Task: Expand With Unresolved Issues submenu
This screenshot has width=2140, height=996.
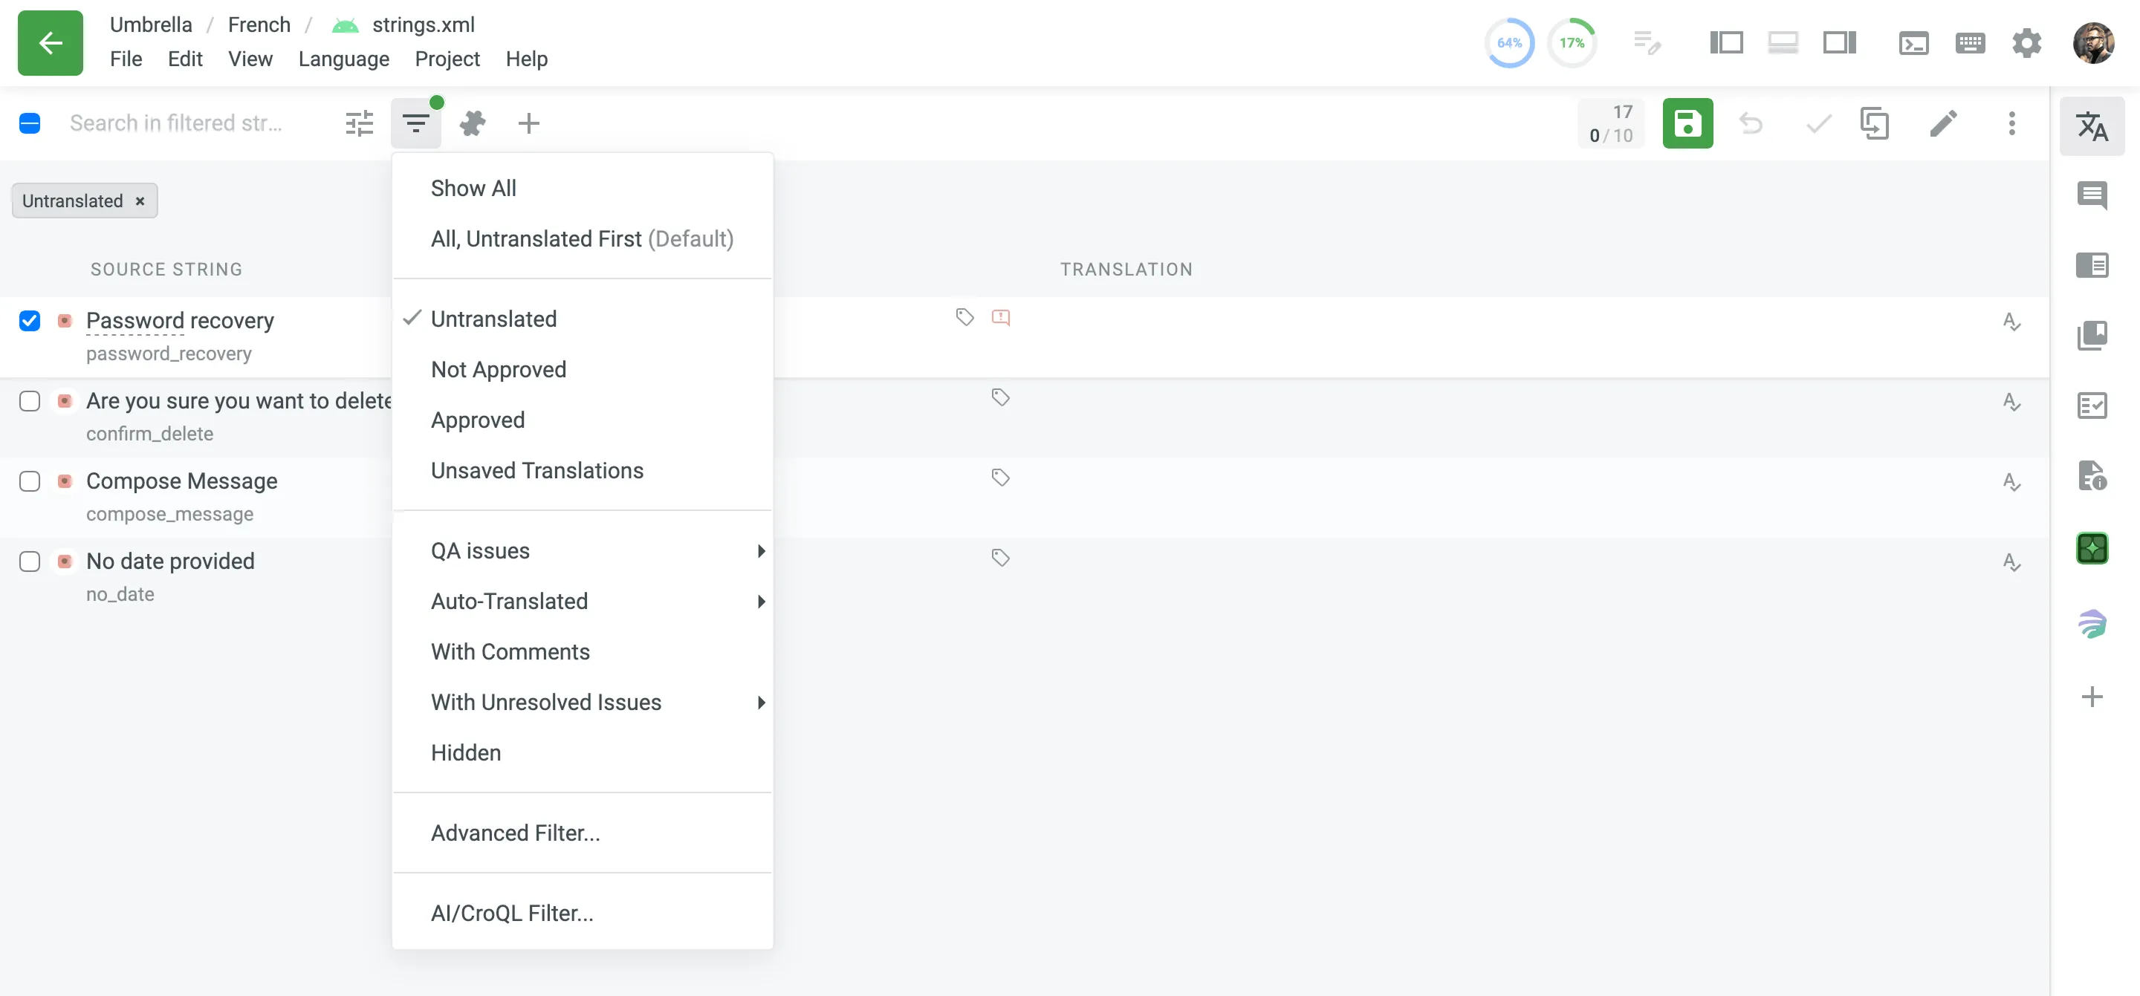Action: pos(582,702)
